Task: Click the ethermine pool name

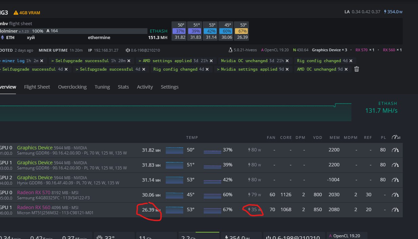Action: pyautogui.click(x=99, y=38)
